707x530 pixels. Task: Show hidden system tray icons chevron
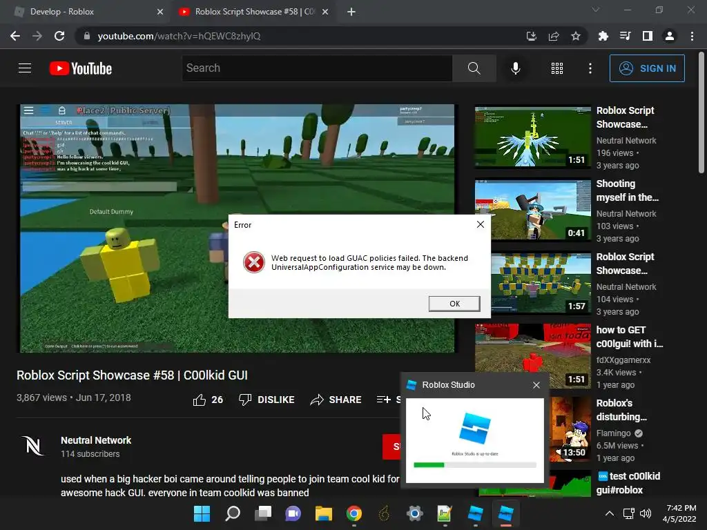tap(609, 513)
